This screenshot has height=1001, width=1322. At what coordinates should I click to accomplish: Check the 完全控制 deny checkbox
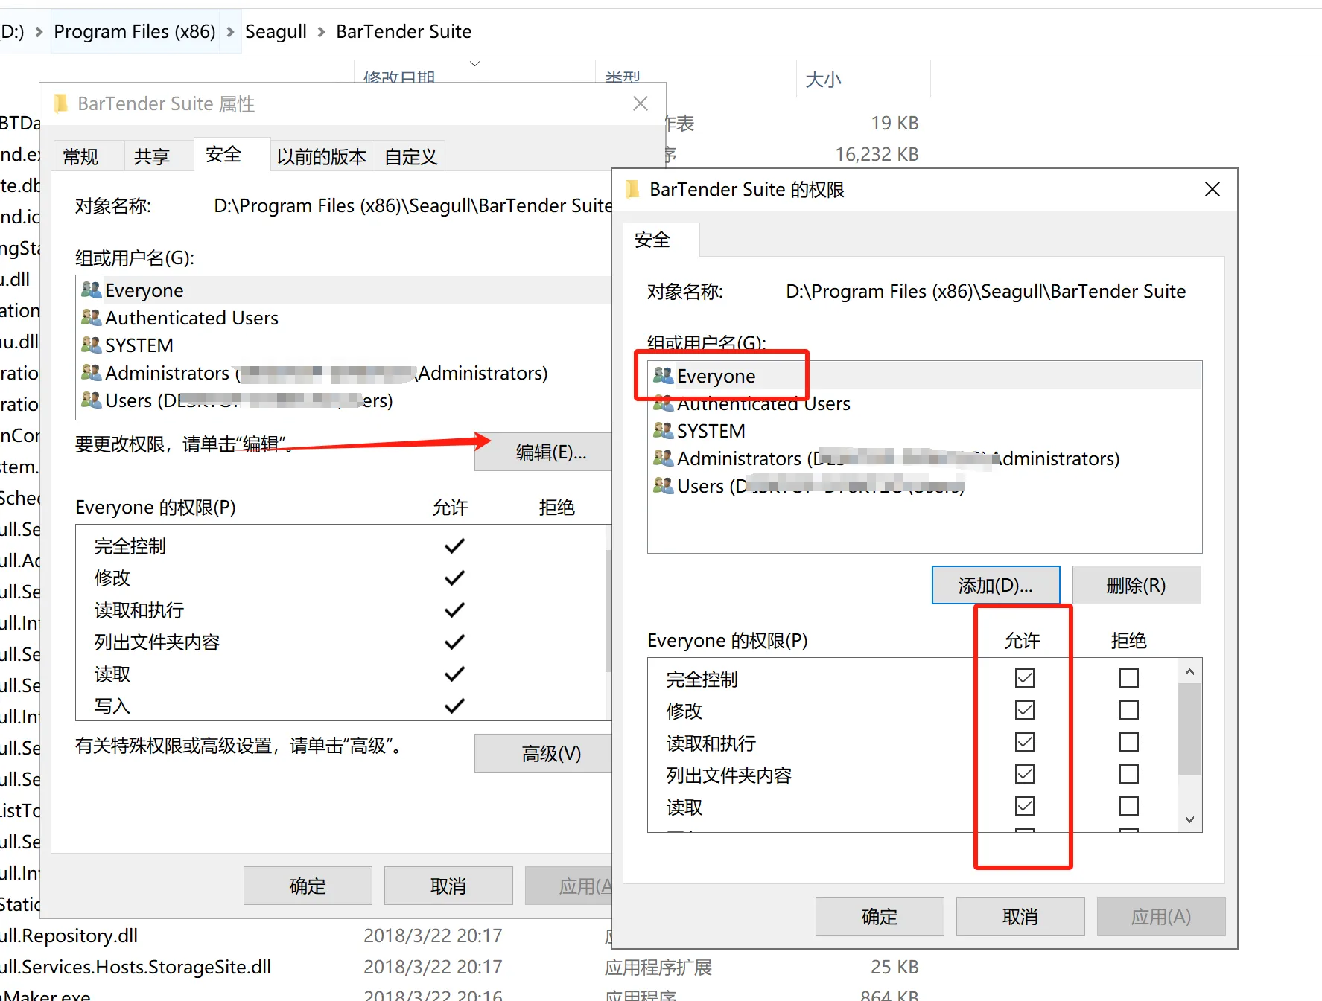[1128, 678]
